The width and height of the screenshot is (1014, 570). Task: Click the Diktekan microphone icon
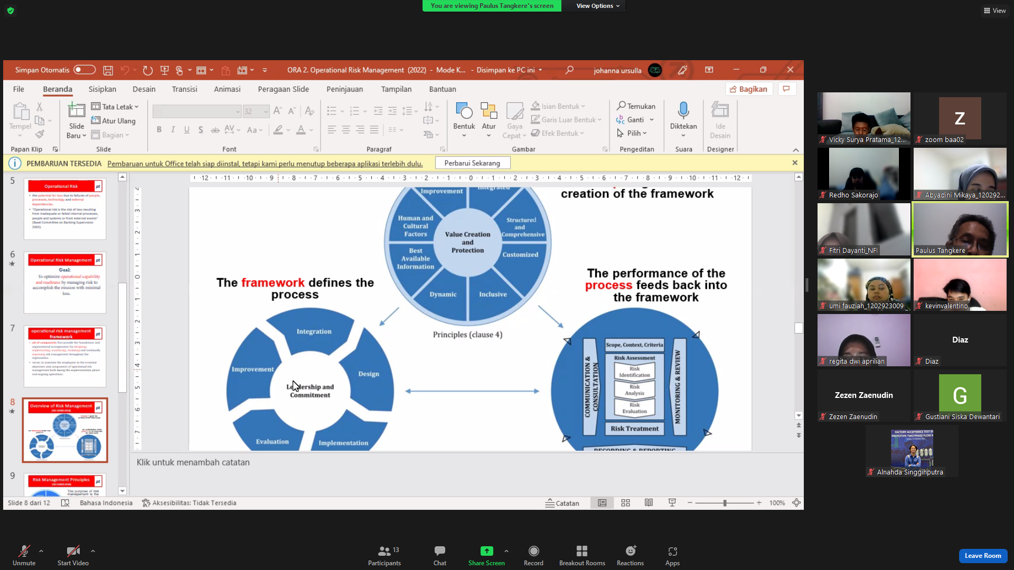coord(683,110)
